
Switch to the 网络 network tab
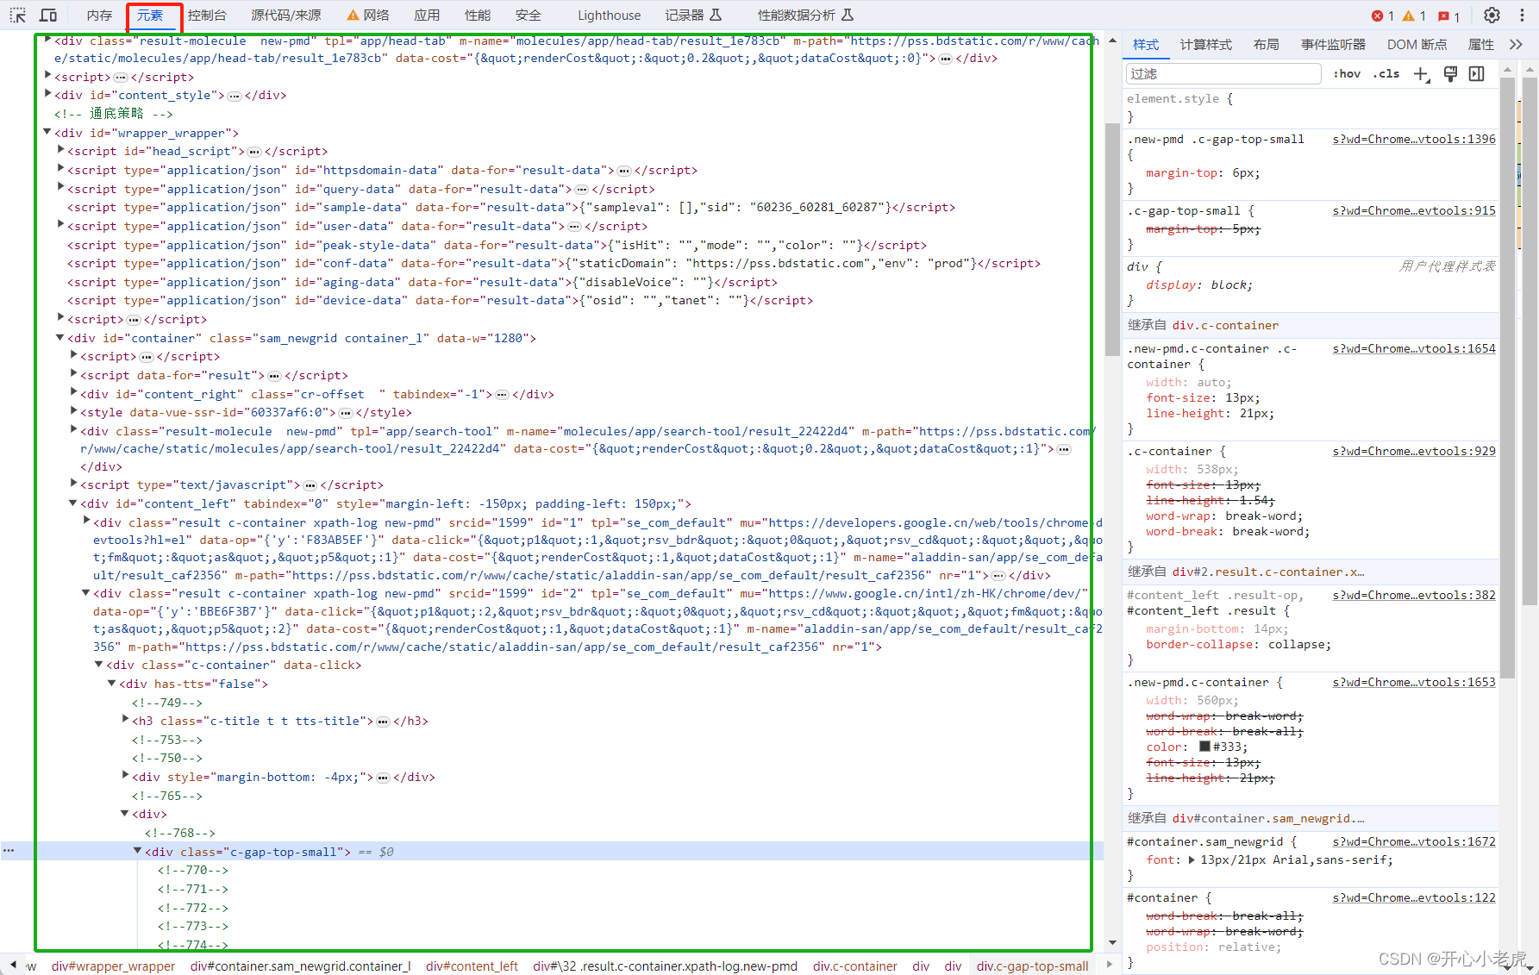pos(368,16)
